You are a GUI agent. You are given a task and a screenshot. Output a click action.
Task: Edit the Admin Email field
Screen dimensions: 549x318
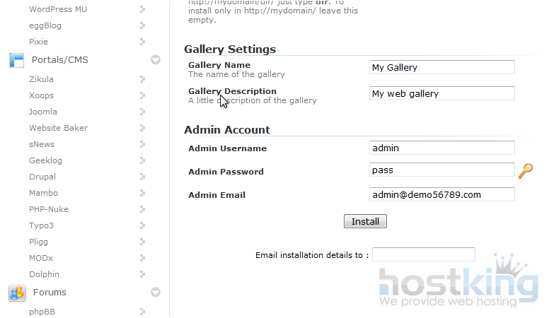442,195
